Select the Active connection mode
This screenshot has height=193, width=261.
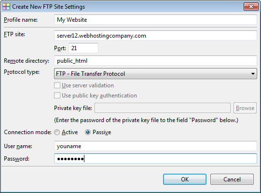(x=57, y=132)
